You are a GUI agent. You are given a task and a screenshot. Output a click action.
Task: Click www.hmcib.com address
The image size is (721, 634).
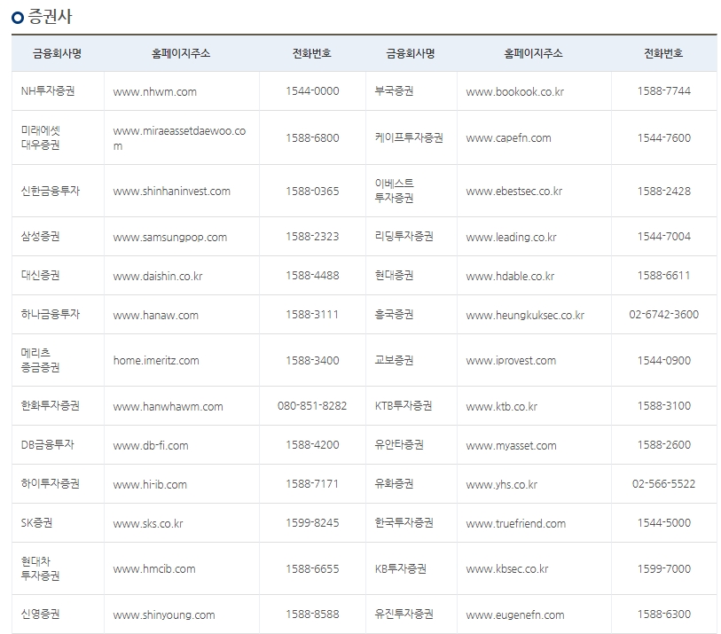tap(154, 569)
